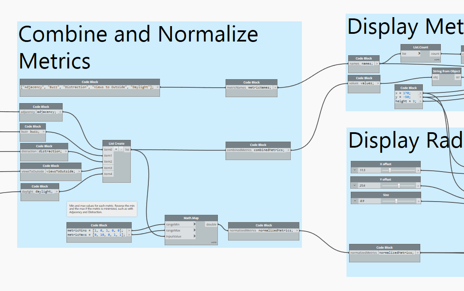Click the item4 input port on List Create
464x291 pixels.
pos(108,174)
